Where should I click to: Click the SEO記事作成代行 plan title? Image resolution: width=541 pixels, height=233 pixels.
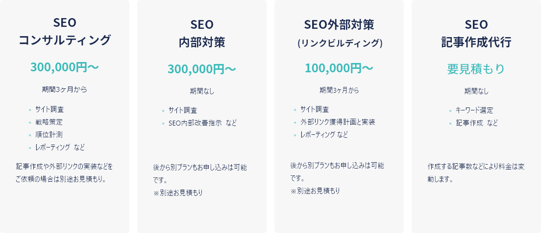476,33
